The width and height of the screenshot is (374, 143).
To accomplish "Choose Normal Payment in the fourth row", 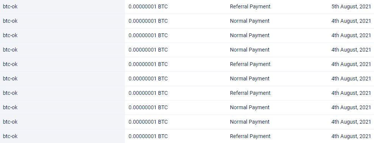I will [250, 50].
